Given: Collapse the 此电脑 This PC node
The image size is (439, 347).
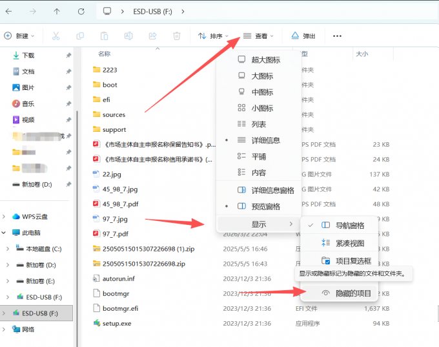Looking at the screenshot, I should pos(4,233).
